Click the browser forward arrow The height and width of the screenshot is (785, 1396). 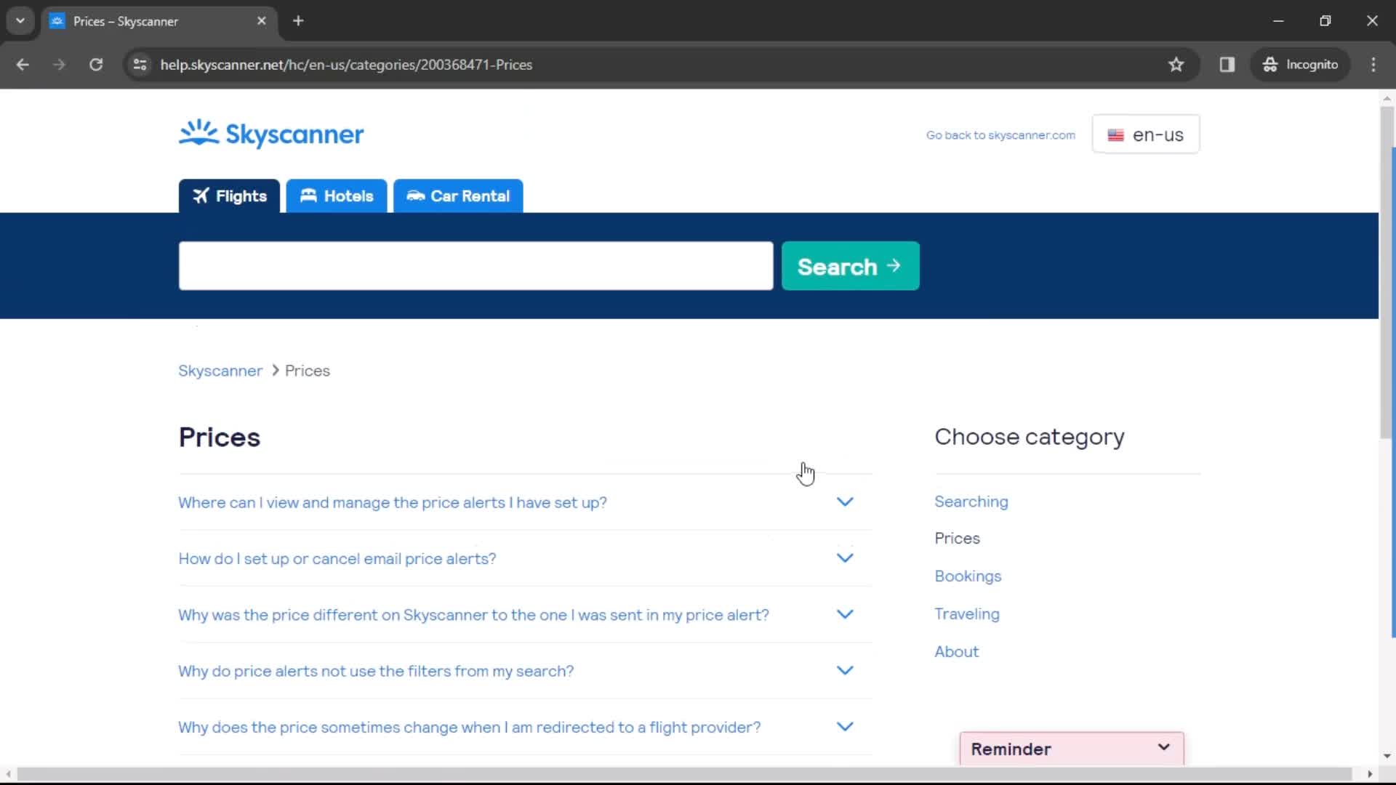coord(59,65)
